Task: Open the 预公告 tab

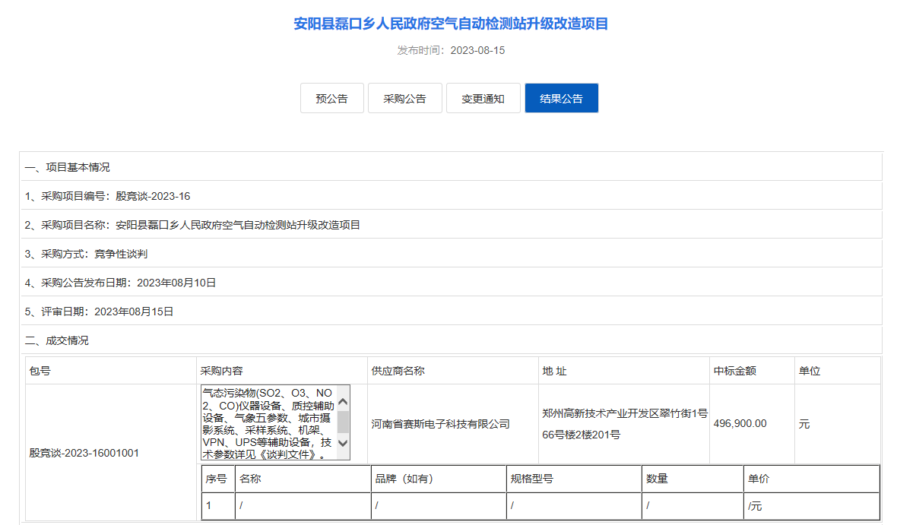Action: [331, 98]
